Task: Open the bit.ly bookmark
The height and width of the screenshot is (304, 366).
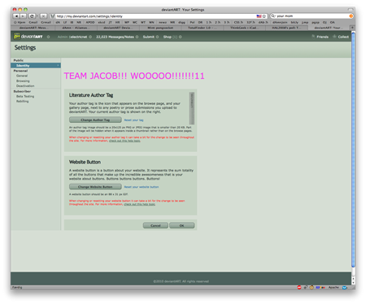Action: tap(294, 22)
